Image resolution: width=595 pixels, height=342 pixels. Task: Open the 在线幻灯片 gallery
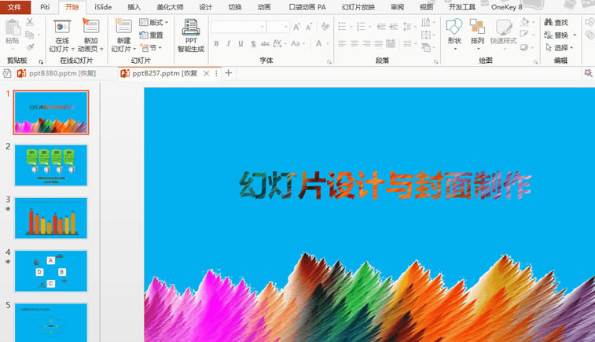(62, 28)
